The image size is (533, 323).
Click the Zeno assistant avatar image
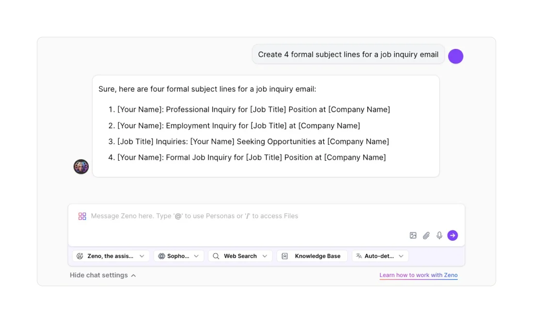[x=81, y=167]
